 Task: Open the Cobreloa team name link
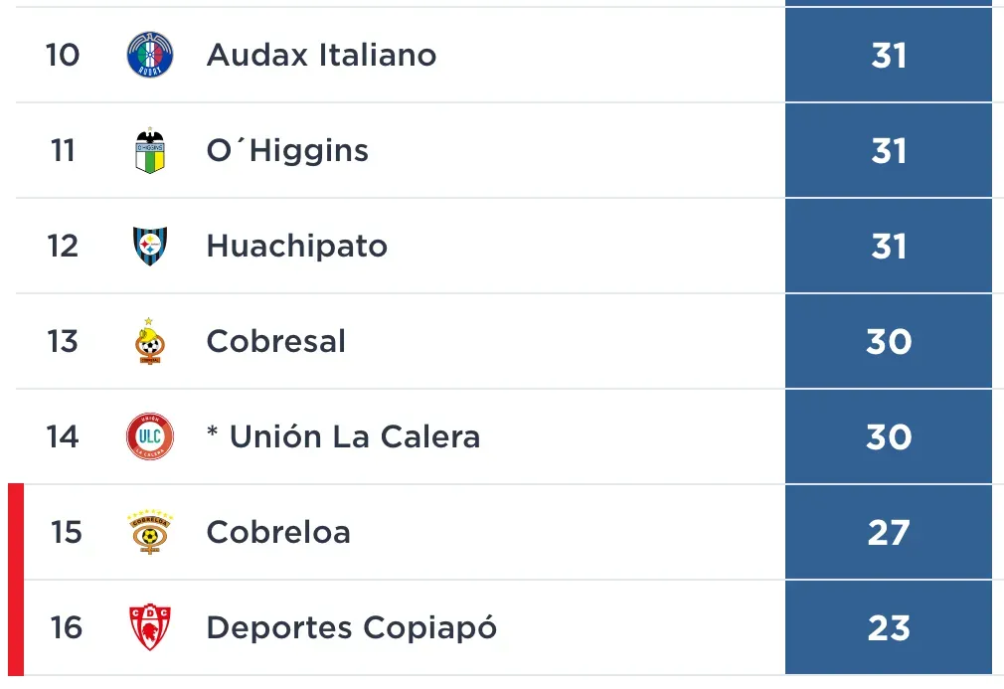tap(277, 532)
